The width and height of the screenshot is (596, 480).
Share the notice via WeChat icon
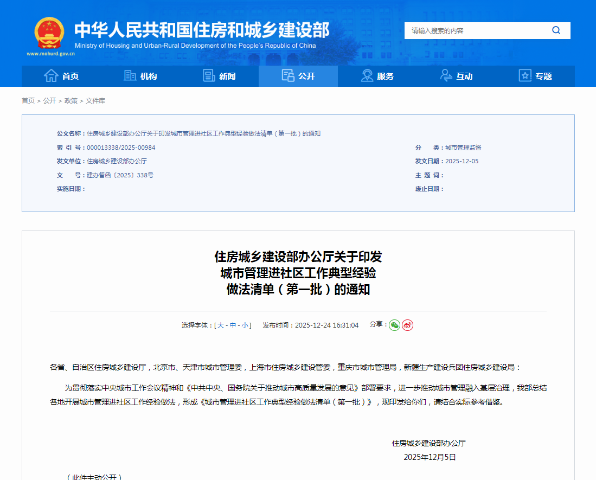click(394, 325)
